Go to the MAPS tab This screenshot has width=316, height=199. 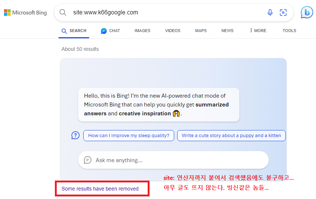pyautogui.click(x=201, y=31)
